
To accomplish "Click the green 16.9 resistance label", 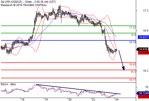I will pos(133,35).
